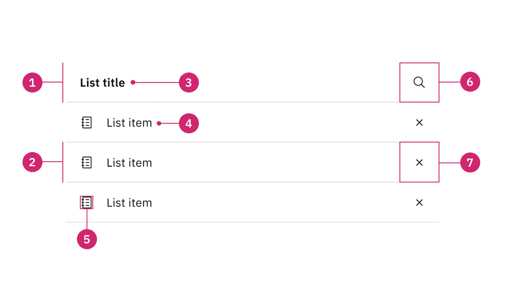The width and height of the screenshot is (506, 285).
Task: Click annotation marker number 4
Action: 189,124
